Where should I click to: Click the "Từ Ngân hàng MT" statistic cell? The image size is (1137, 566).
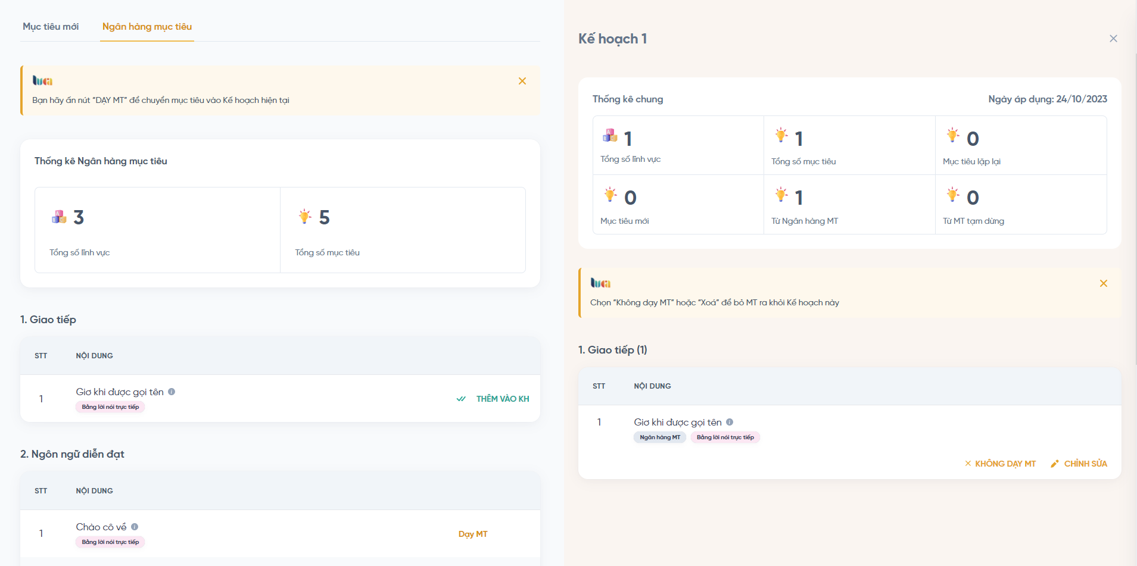pyautogui.click(x=849, y=205)
